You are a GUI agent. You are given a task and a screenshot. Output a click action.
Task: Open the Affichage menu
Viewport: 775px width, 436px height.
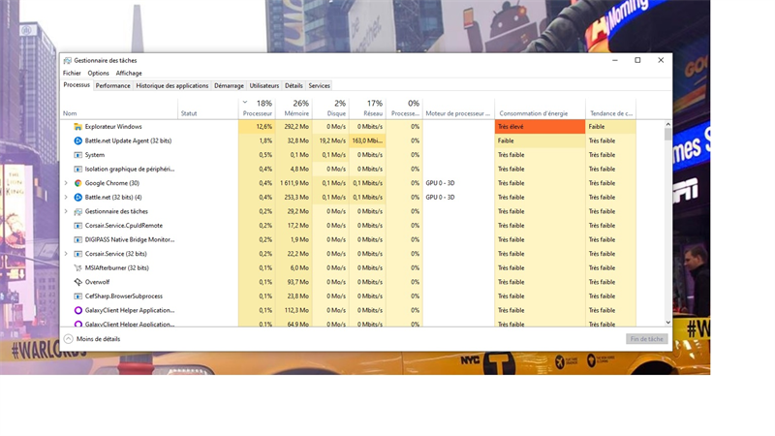[129, 74]
